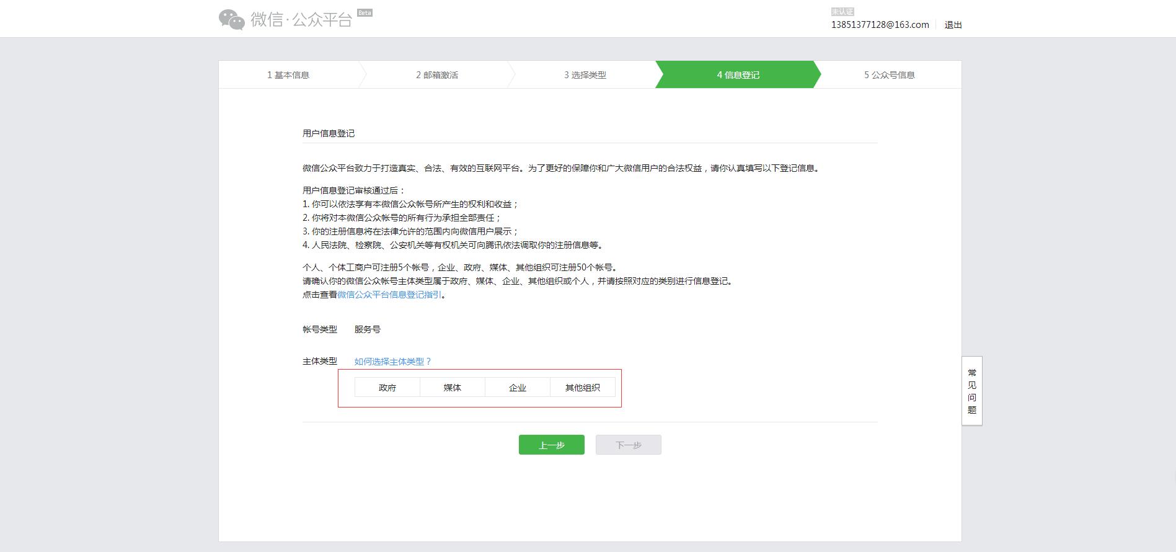
Task: Click the 主体类型 label
Action: (320, 361)
